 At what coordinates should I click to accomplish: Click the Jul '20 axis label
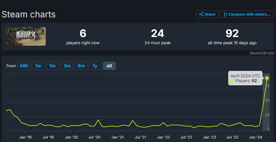(x=94, y=137)
